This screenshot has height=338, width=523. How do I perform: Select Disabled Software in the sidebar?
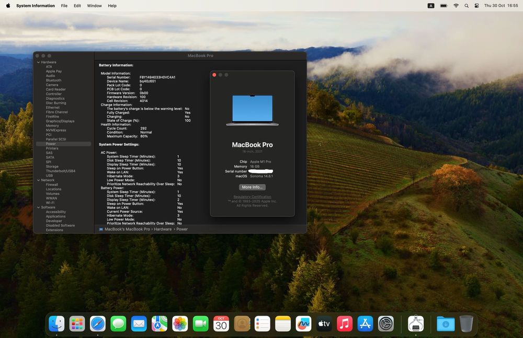60,225
